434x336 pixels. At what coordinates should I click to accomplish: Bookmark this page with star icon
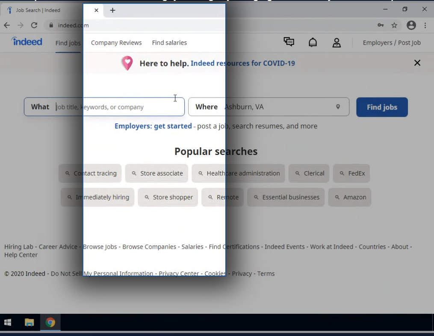coord(394,26)
